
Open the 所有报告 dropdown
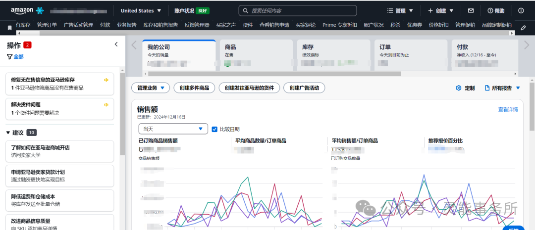(x=502, y=88)
